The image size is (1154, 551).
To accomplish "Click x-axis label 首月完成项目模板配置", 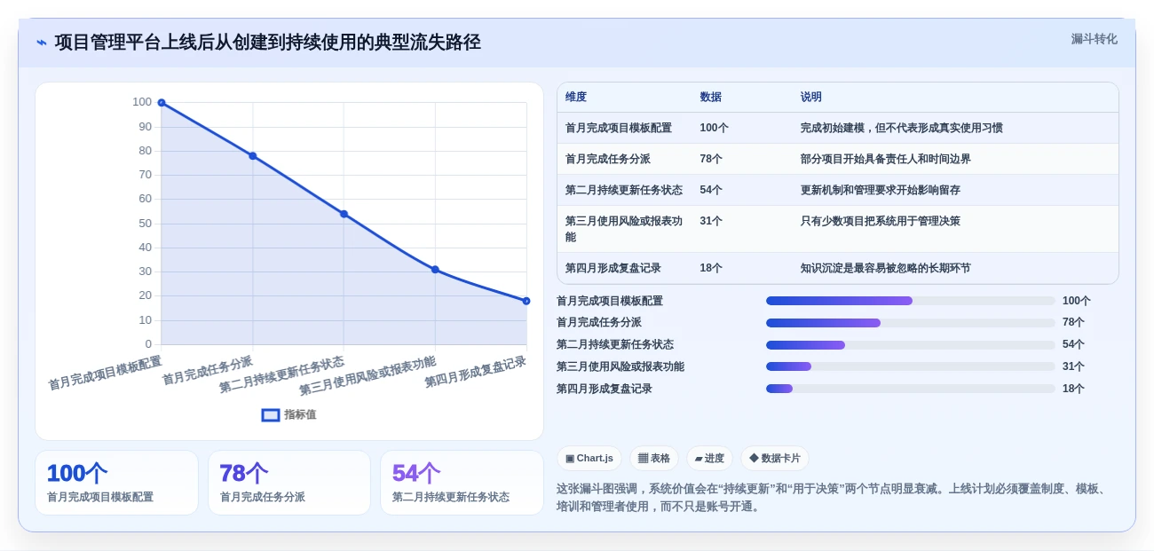I will pos(105,373).
